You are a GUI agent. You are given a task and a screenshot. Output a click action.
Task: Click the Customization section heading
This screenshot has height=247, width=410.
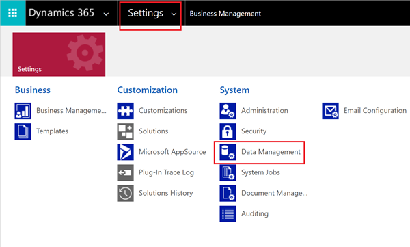(x=147, y=90)
